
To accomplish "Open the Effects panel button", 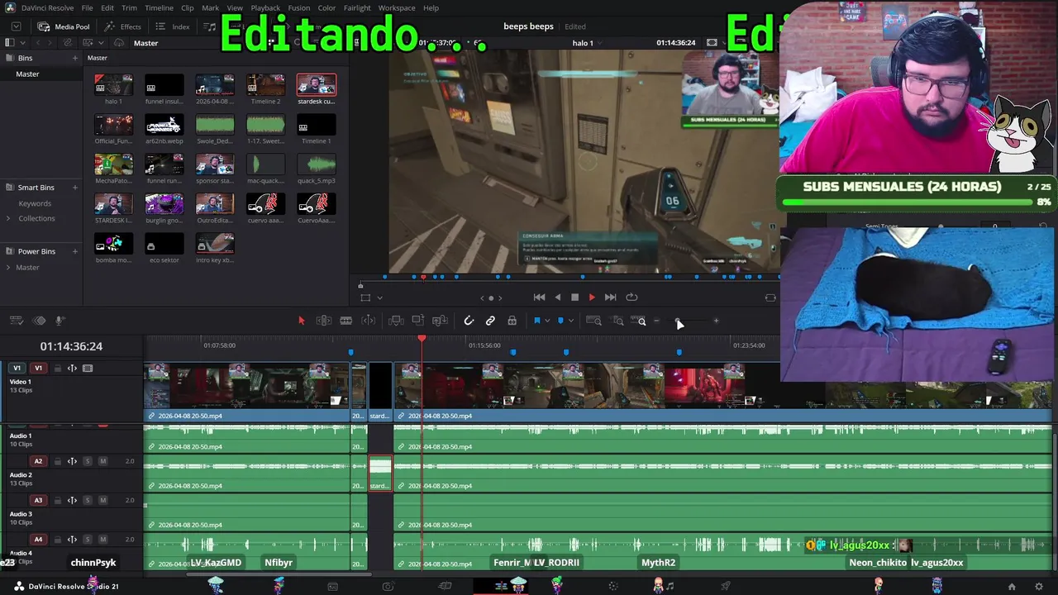I will 122,26.
